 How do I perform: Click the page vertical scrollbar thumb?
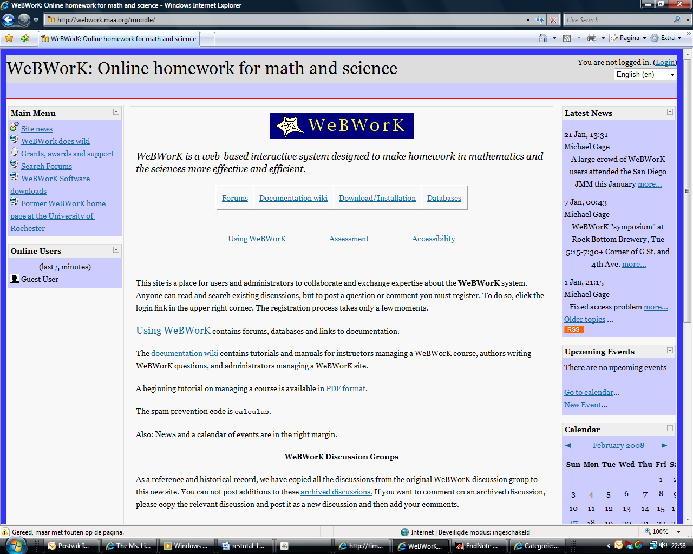688,190
